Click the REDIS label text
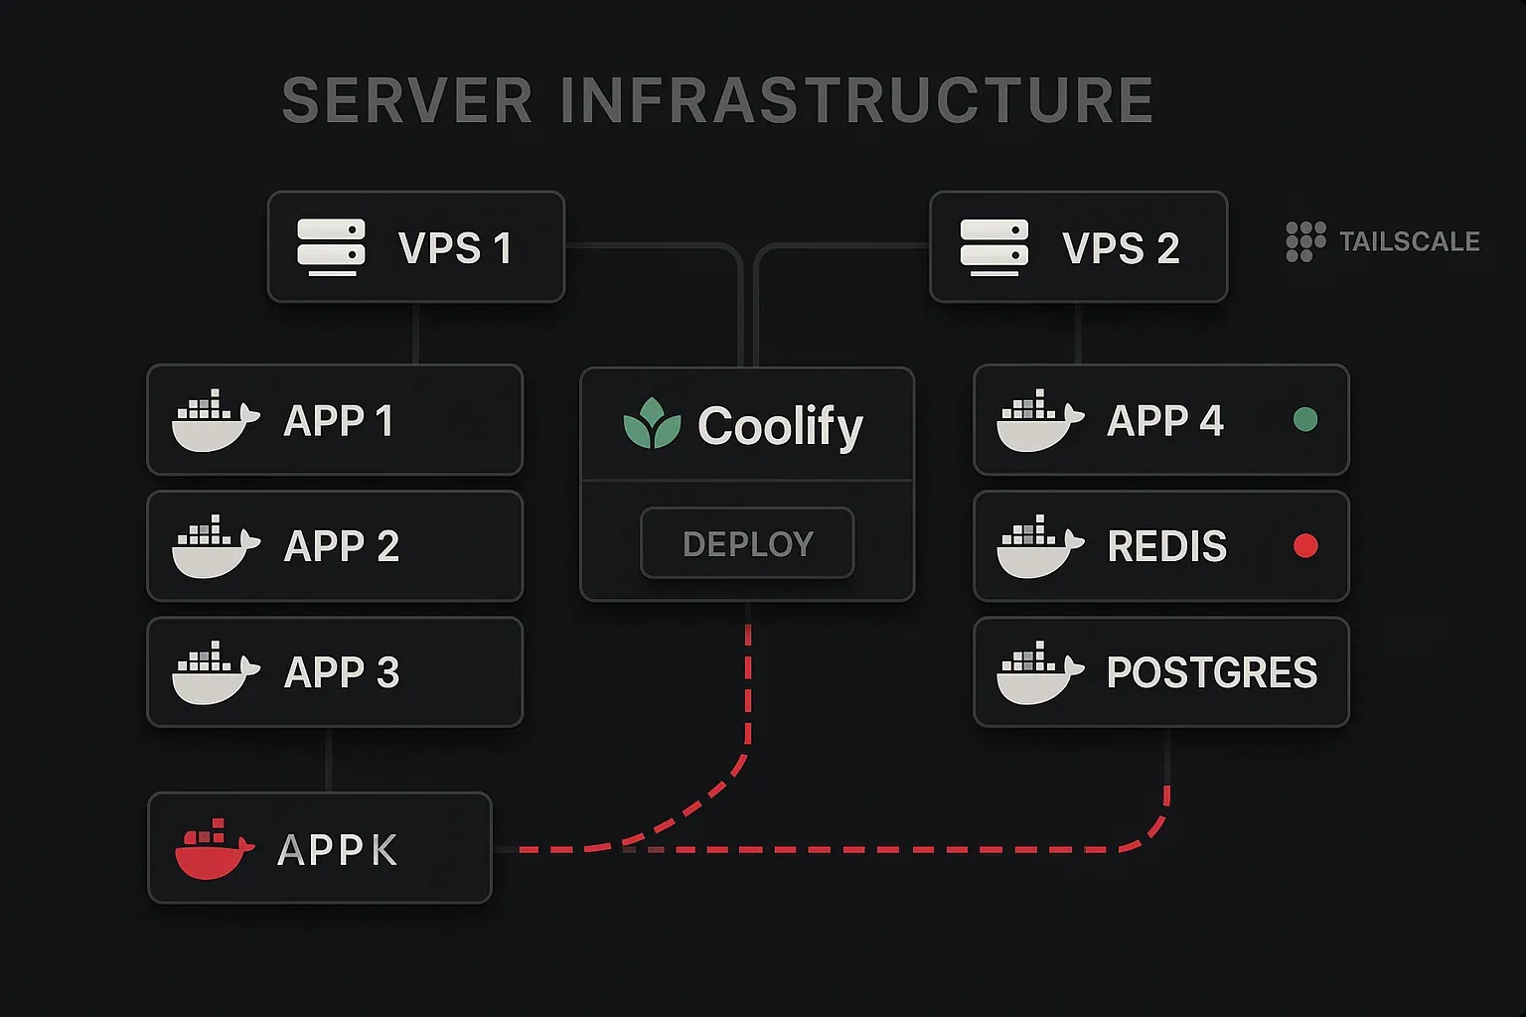This screenshot has width=1526, height=1017. pos(1167,546)
